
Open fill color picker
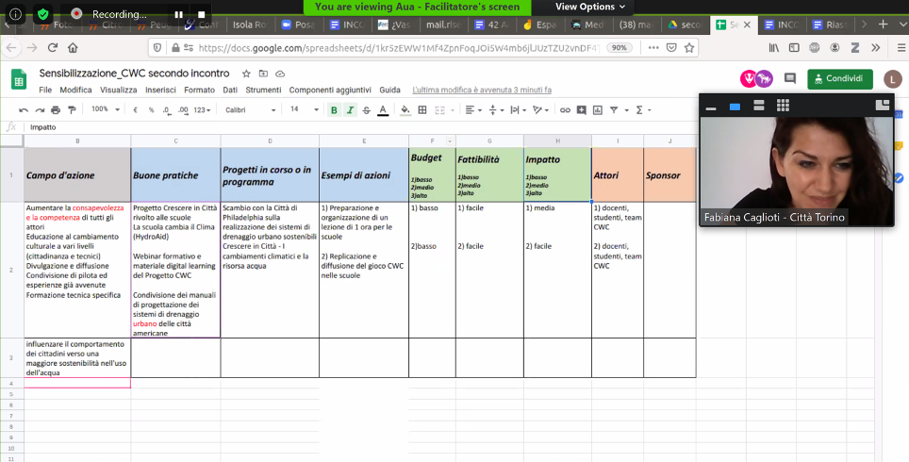click(405, 109)
